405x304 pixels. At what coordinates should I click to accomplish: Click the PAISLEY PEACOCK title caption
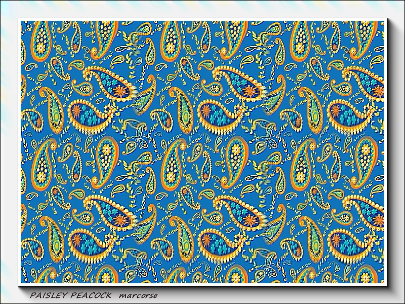pyautogui.click(x=71, y=295)
